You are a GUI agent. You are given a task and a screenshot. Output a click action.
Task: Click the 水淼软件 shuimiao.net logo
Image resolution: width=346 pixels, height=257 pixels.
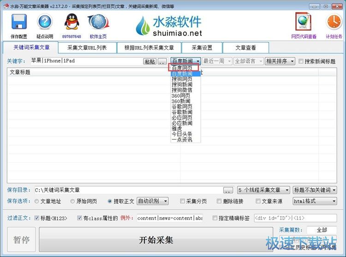tap(169, 26)
